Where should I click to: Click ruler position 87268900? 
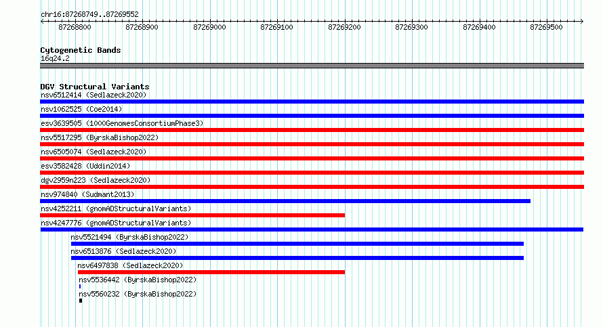tap(142, 27)
